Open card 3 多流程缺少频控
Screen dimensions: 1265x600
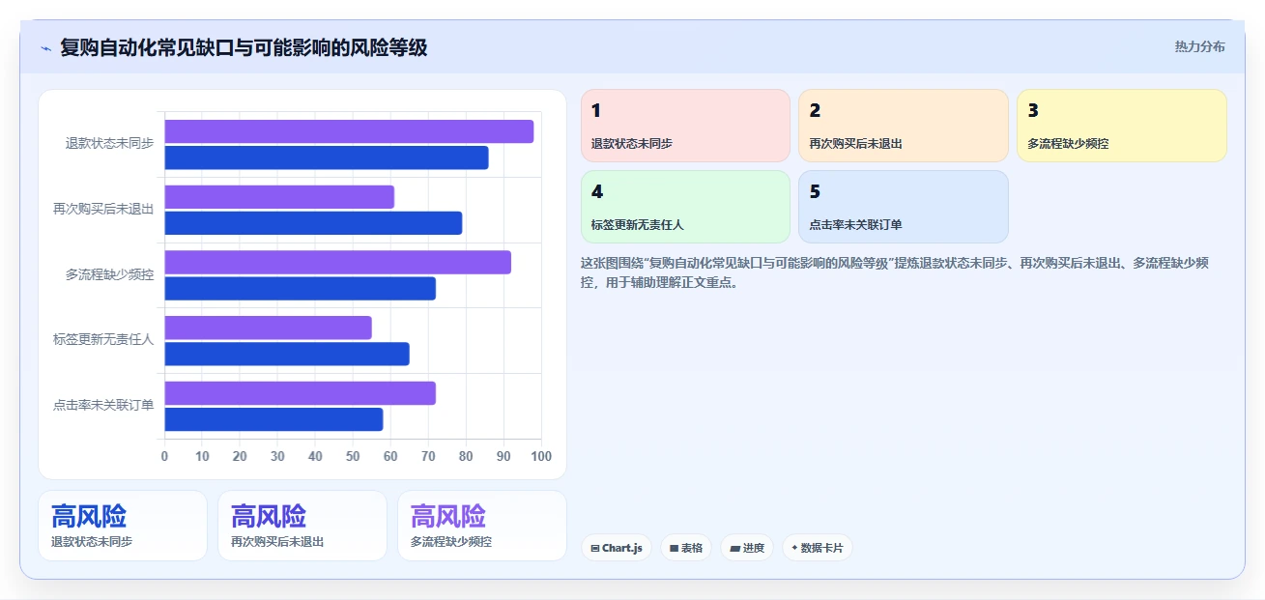(1122, 126)
